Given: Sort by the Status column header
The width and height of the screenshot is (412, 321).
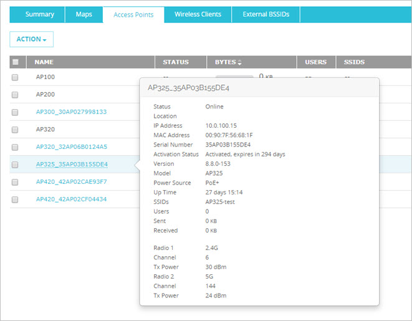Looking at the screenshot, I should (175, 62).
